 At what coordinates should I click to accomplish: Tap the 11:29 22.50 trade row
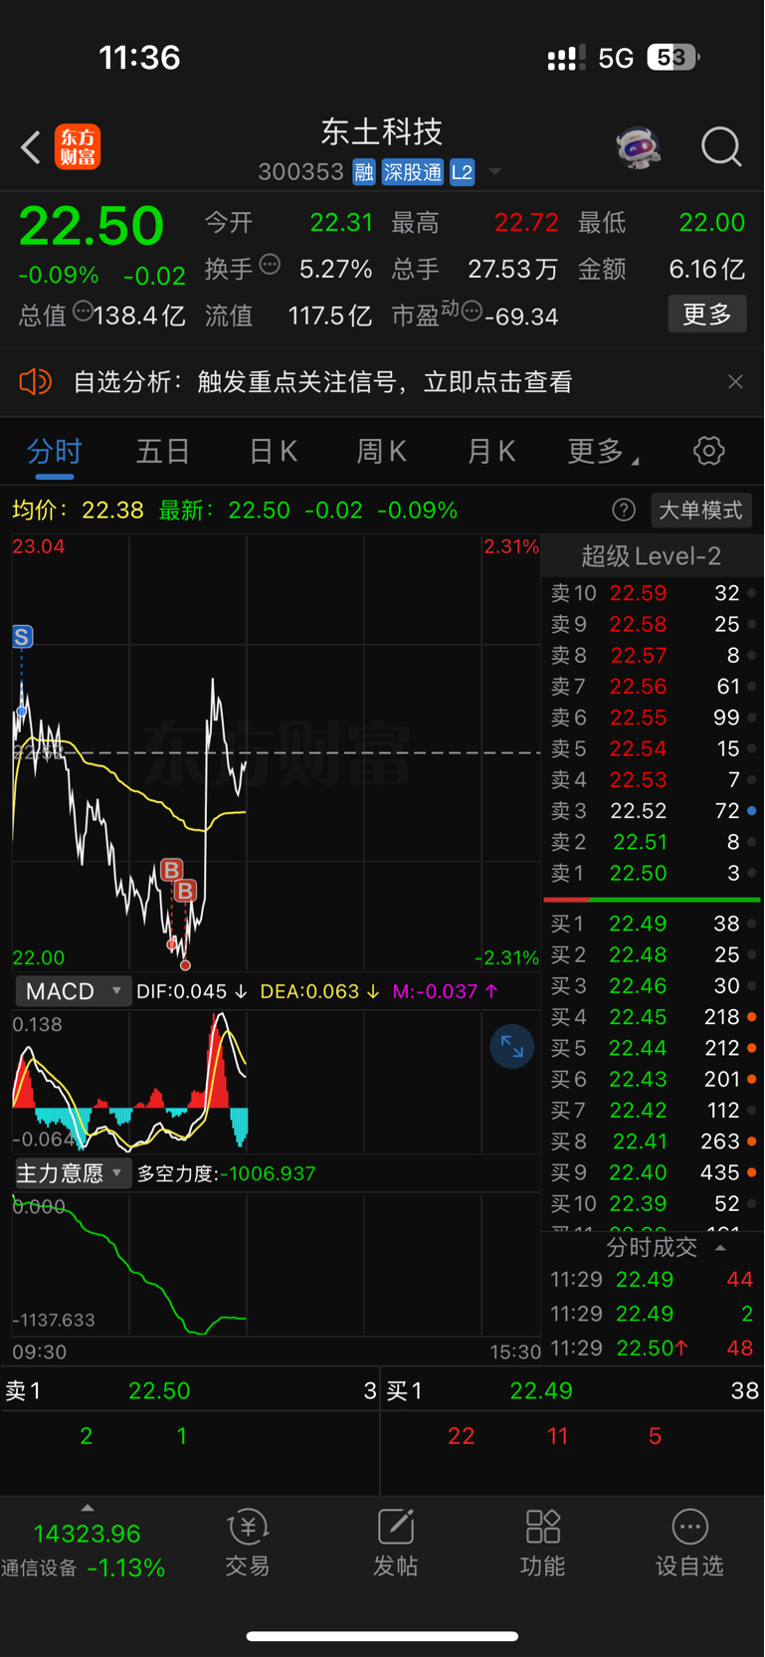[x=653, y=1348]
